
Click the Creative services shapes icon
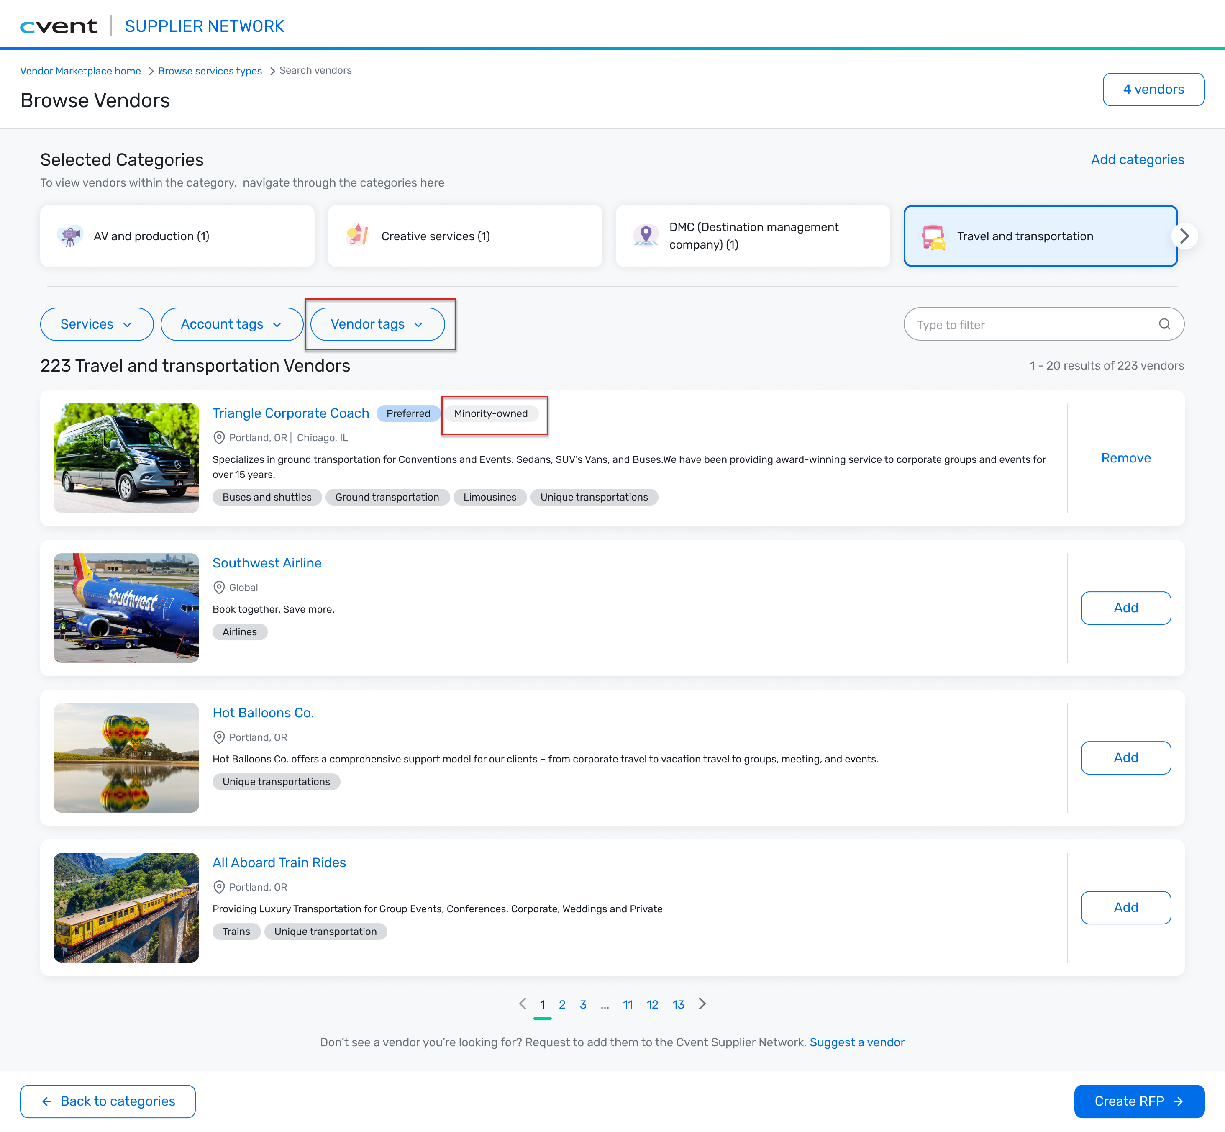pyautogui.click(x=358, y=236)
